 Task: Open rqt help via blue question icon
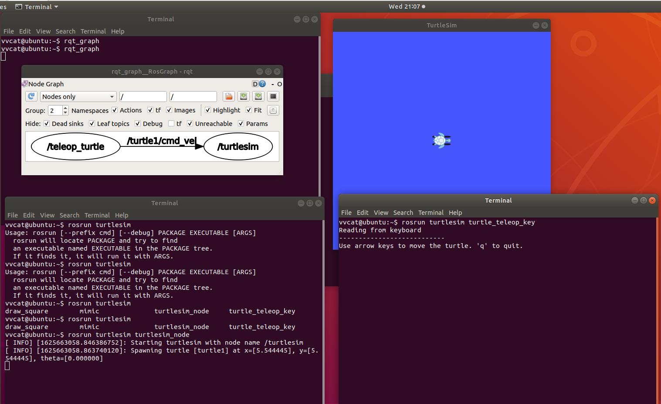pyautogui.click(x=262, y=84)
